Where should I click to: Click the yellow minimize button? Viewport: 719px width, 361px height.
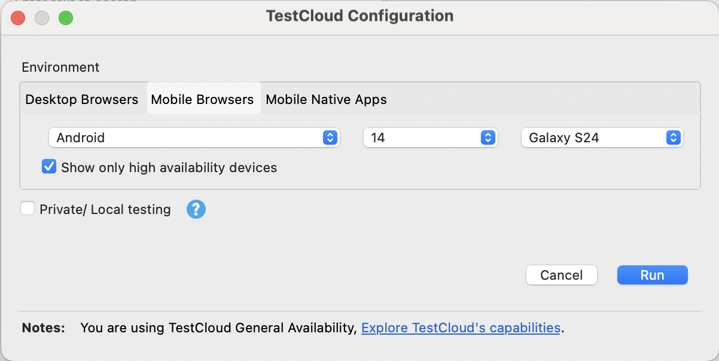click(42, 18)
